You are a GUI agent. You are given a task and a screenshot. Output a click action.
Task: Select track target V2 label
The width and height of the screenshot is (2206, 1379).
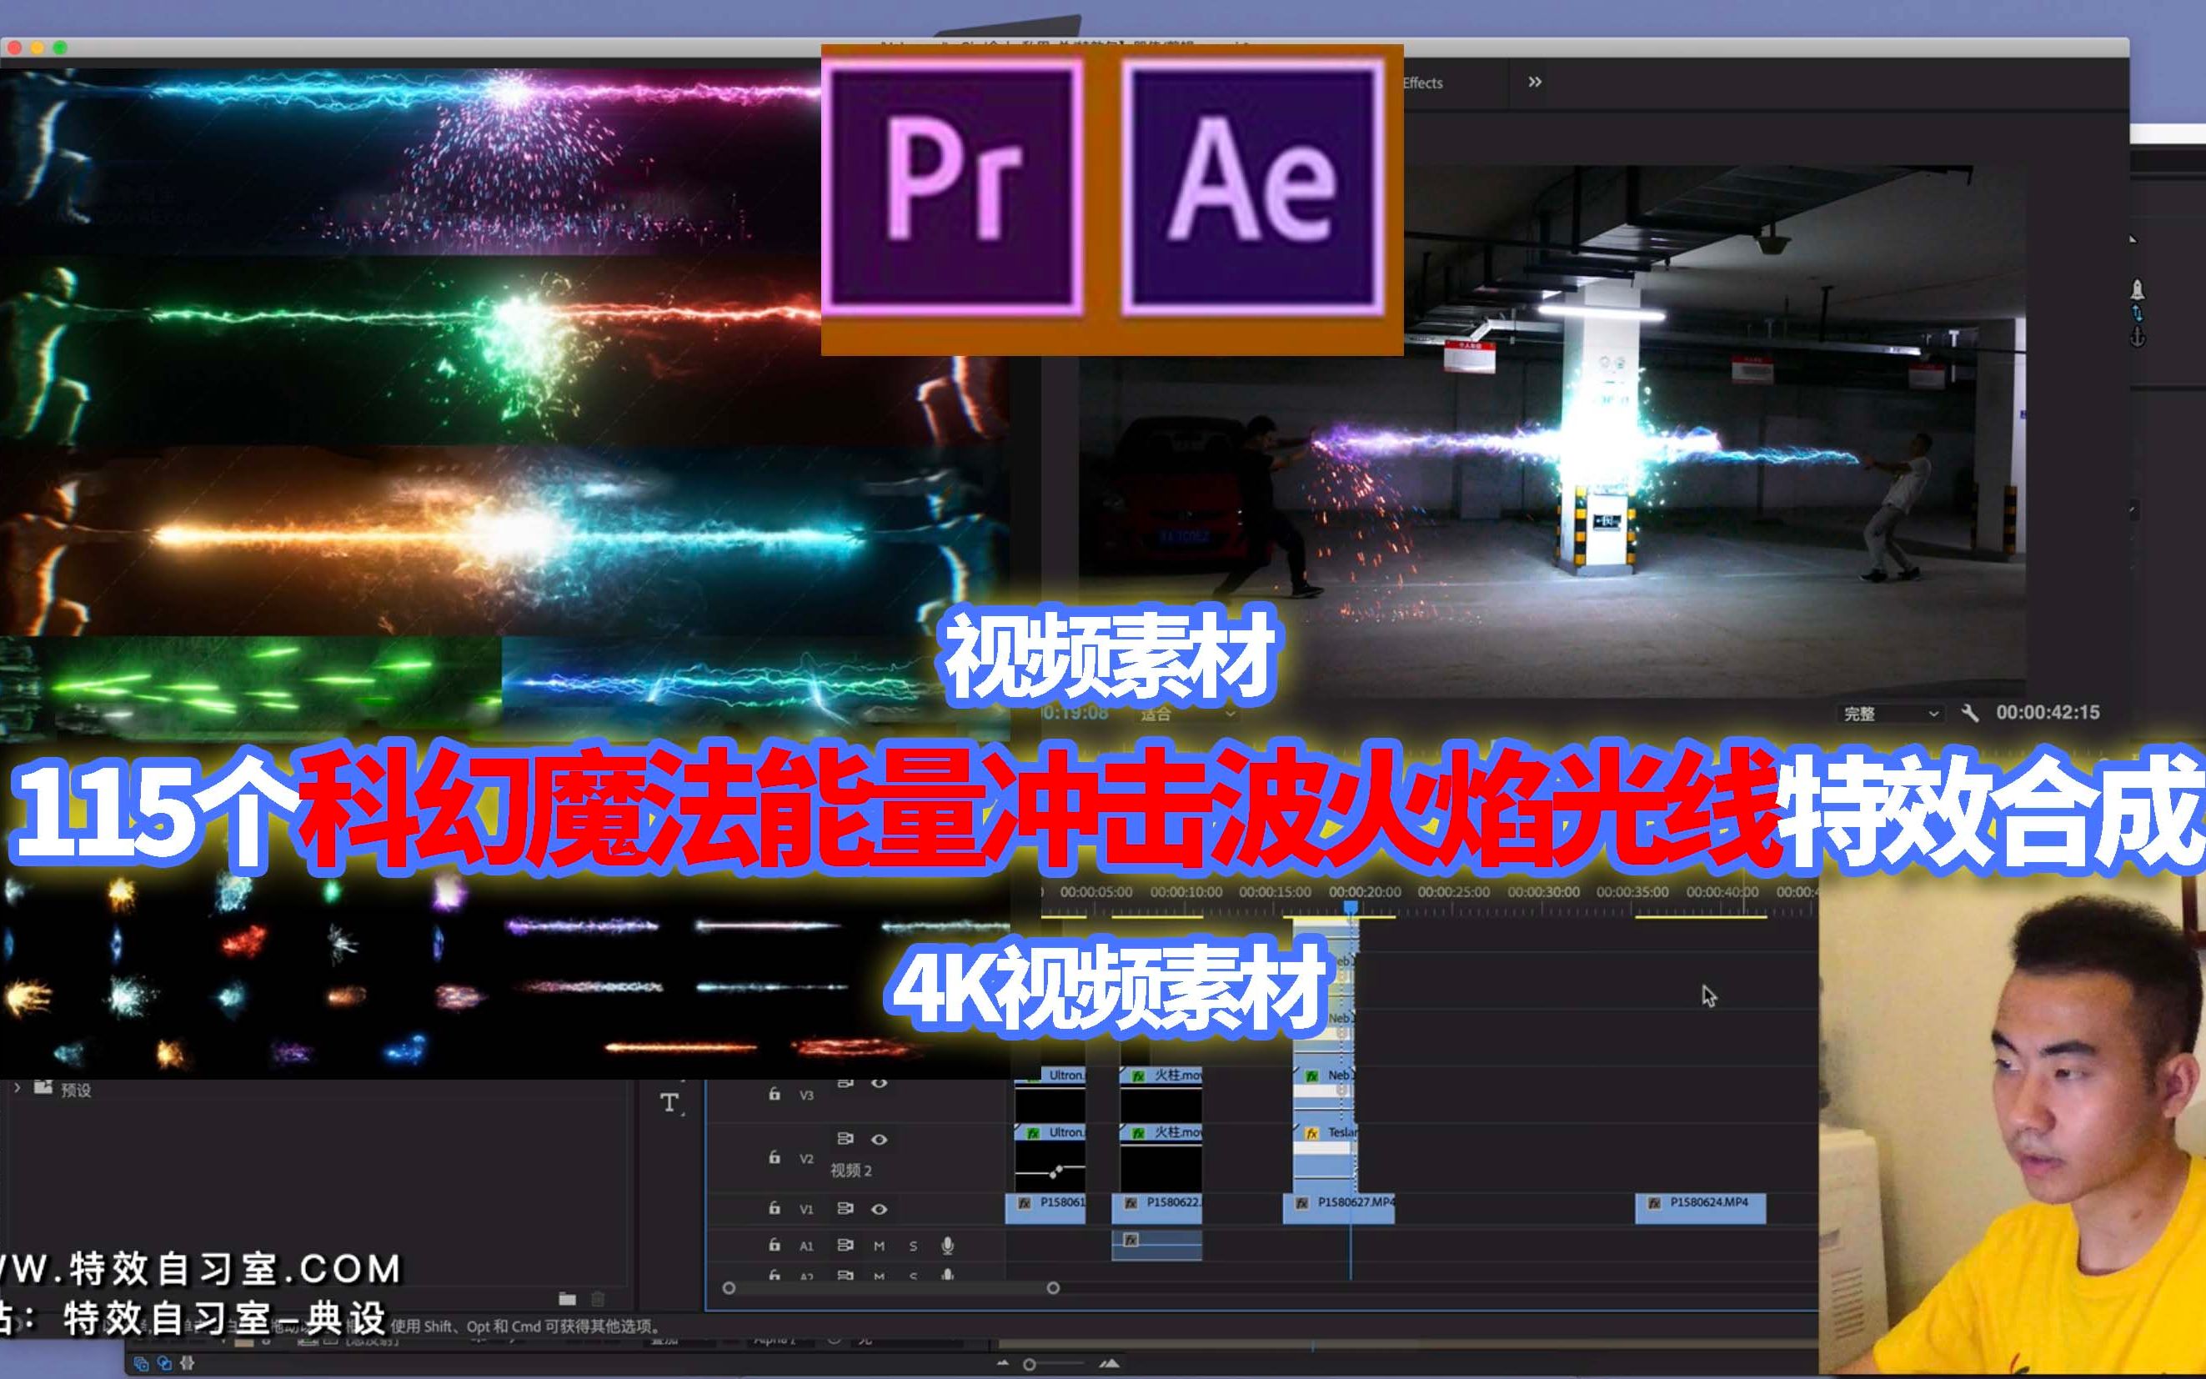[806, 1158]
